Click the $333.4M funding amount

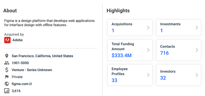pos(121,55)
